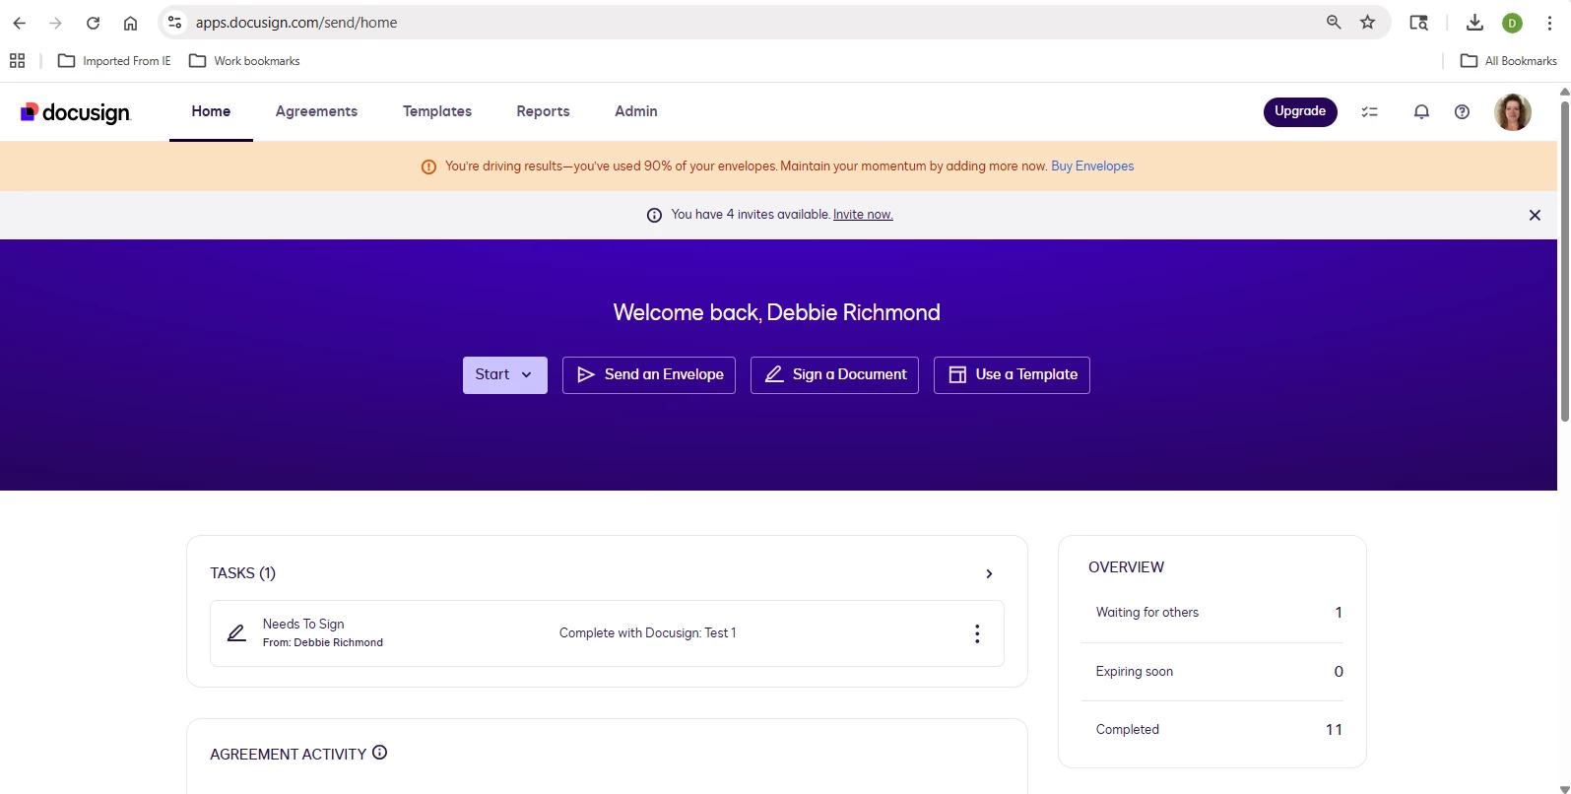Click the site information icon in address bar
This screenshot has height=794, width=1571.
pos(174,22)
